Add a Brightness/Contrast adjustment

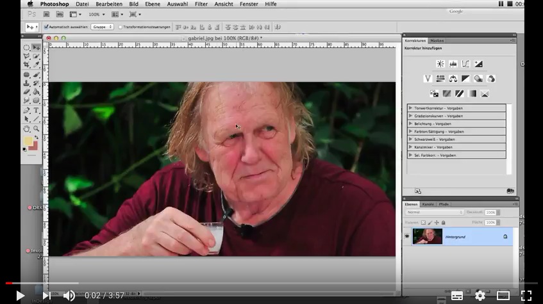click(440, 64)
